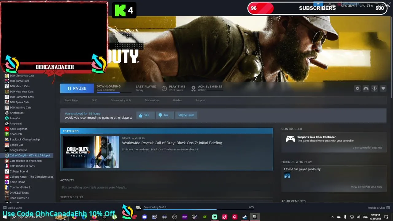393x221 pixels.
Task: Select 100 Christmas Cats in library
Action: pos(22,76)
